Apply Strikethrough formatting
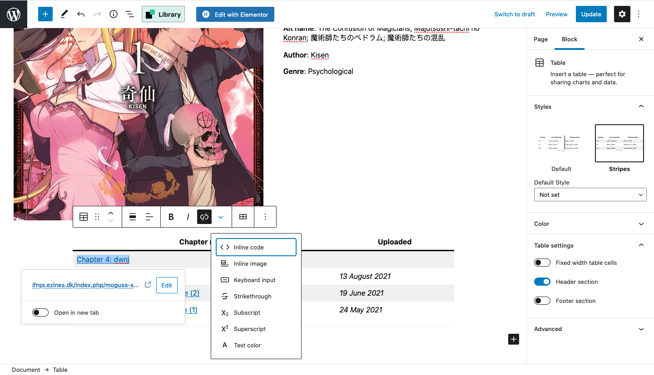The image size is (654, 375). [256, 296]
